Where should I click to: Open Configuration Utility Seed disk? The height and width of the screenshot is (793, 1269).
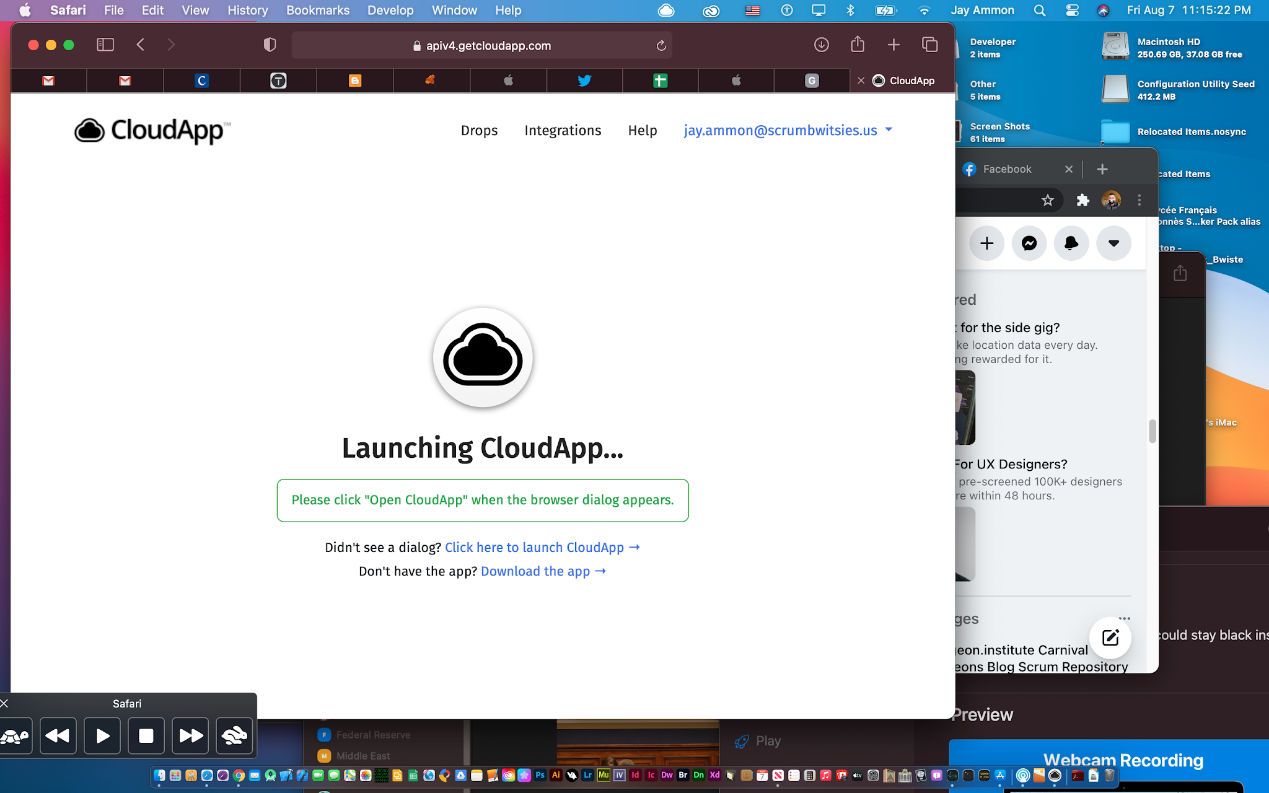point(1115,89)
